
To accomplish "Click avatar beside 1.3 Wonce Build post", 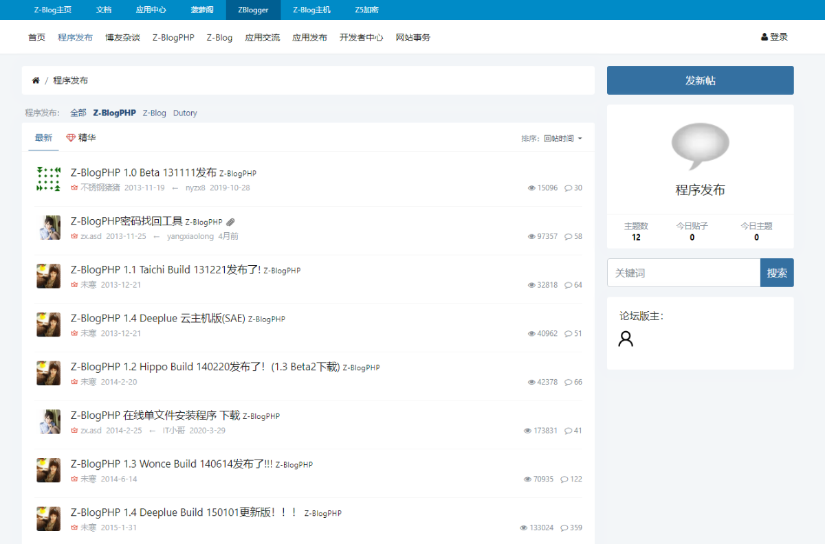I will coord(49,471).
